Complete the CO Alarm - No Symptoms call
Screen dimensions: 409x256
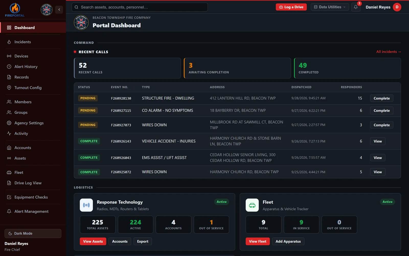coord(382,111)
